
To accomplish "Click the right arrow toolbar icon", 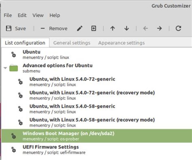I will [159, 29].
